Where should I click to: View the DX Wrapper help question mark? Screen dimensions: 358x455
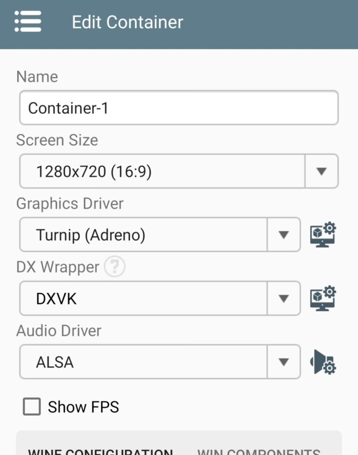coord(114,267)
